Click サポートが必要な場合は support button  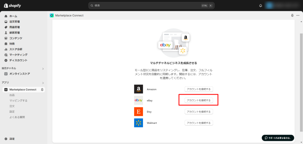tap(278, 138)
